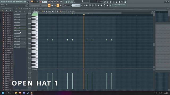
Task: Toggle auto scrolling arrow icon
Action: coord(52,5)
